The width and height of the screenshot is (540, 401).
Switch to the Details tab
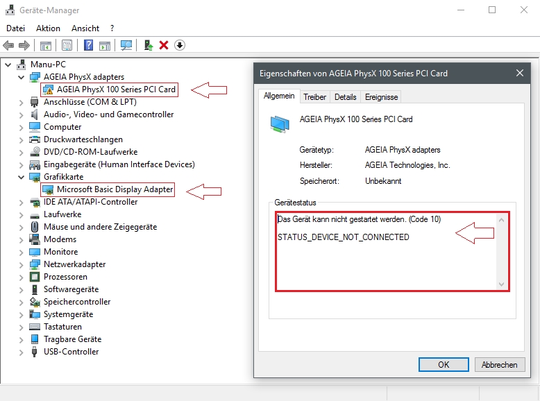(x=346, y=97)
